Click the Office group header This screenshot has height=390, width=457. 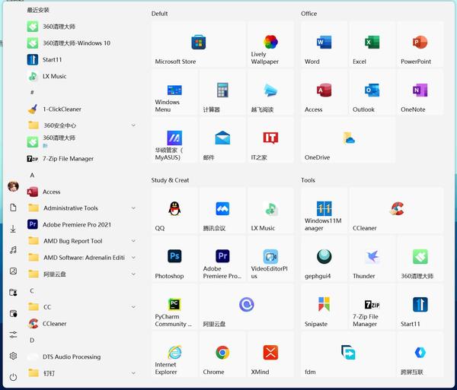coord(309,14)
